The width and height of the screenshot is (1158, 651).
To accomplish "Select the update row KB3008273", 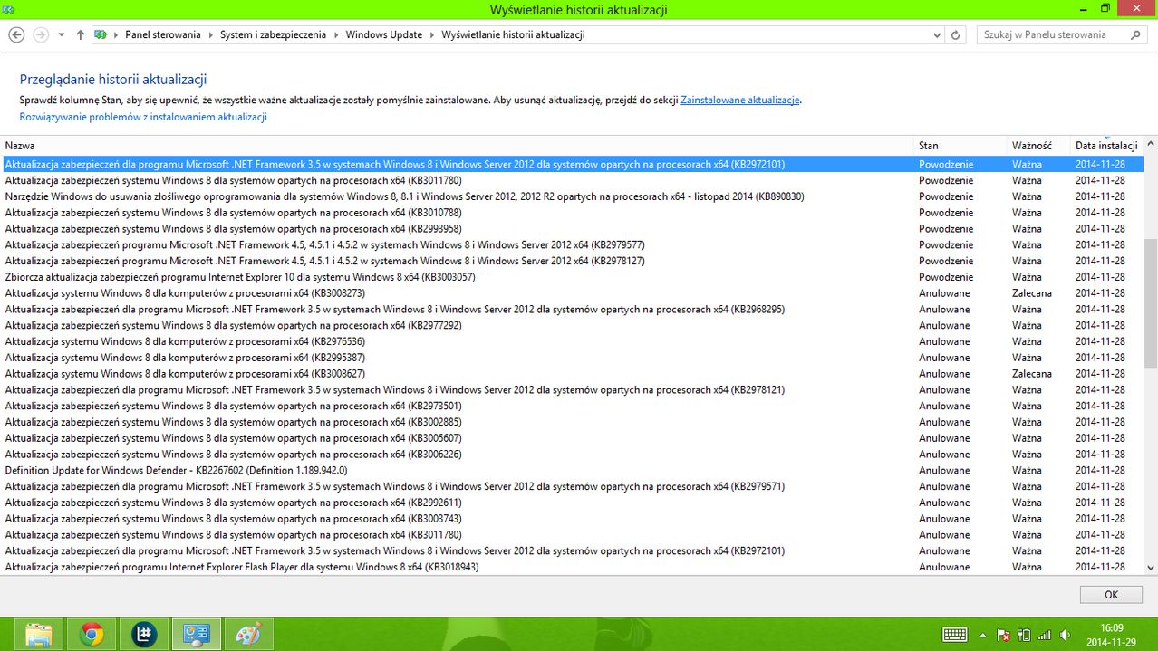I will pos(572,293).
